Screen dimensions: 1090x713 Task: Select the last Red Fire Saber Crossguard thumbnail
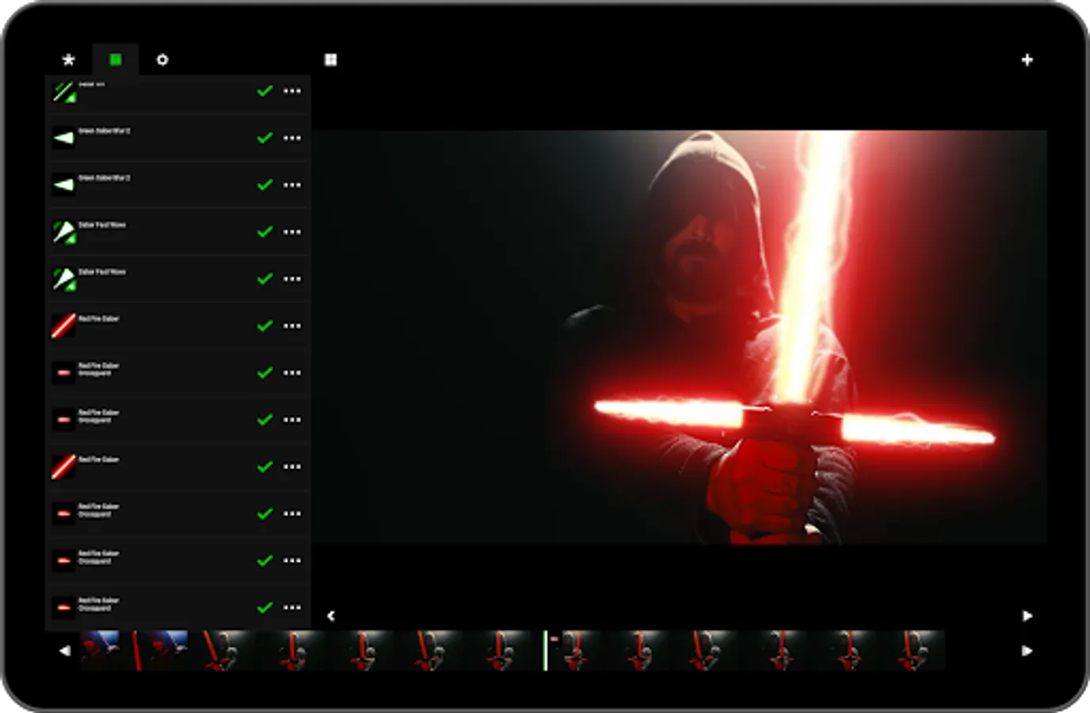coord(64,608)
